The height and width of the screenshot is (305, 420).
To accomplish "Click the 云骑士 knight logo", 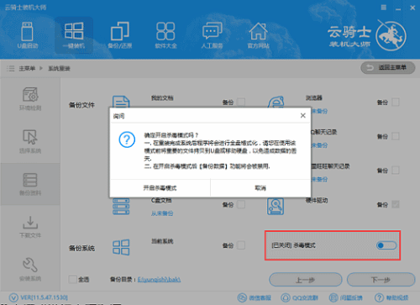I will tap(391, 36).
